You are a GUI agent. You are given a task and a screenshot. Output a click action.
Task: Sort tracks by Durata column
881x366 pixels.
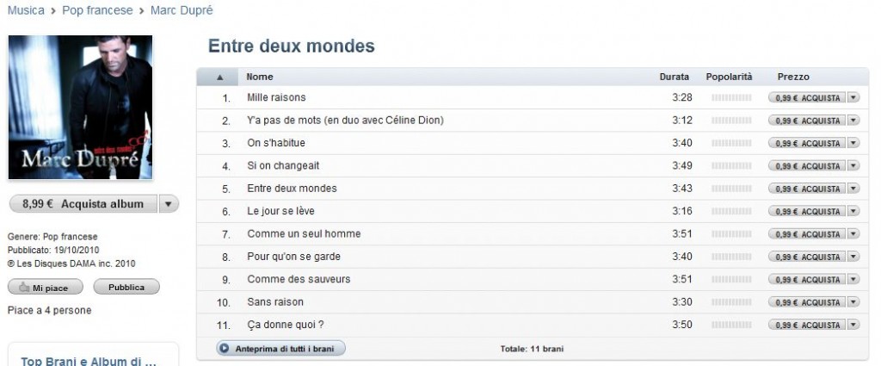pos(675,77)
